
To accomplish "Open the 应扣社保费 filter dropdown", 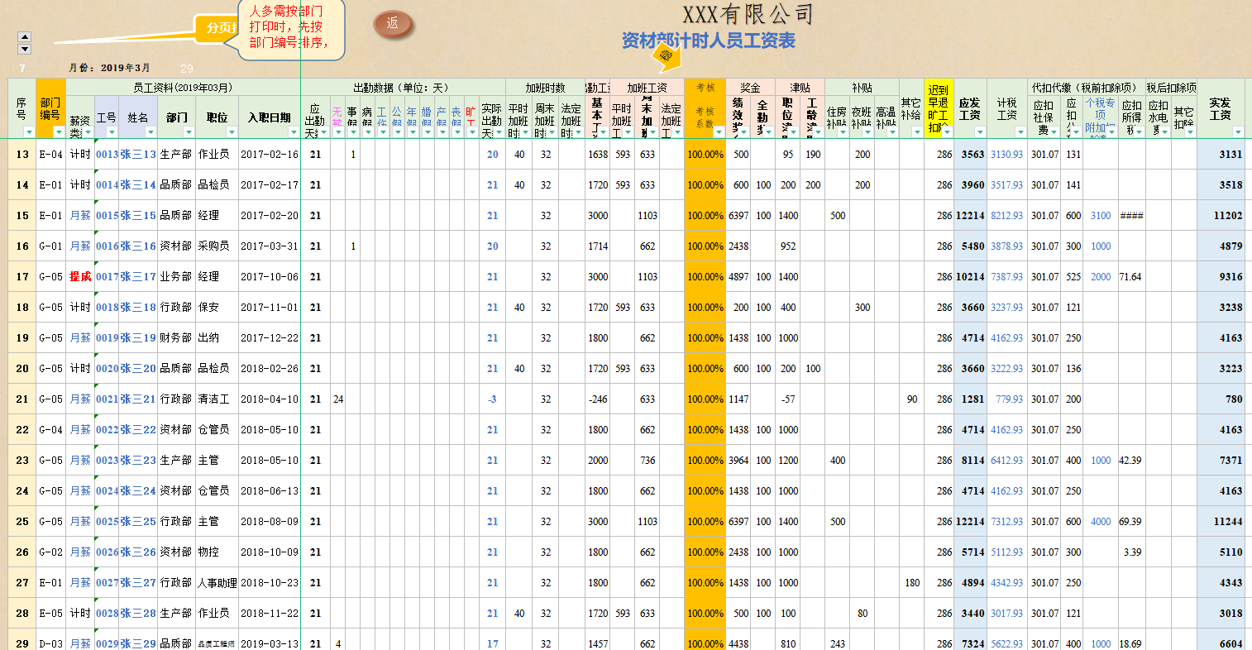I will coord(1053,132).
